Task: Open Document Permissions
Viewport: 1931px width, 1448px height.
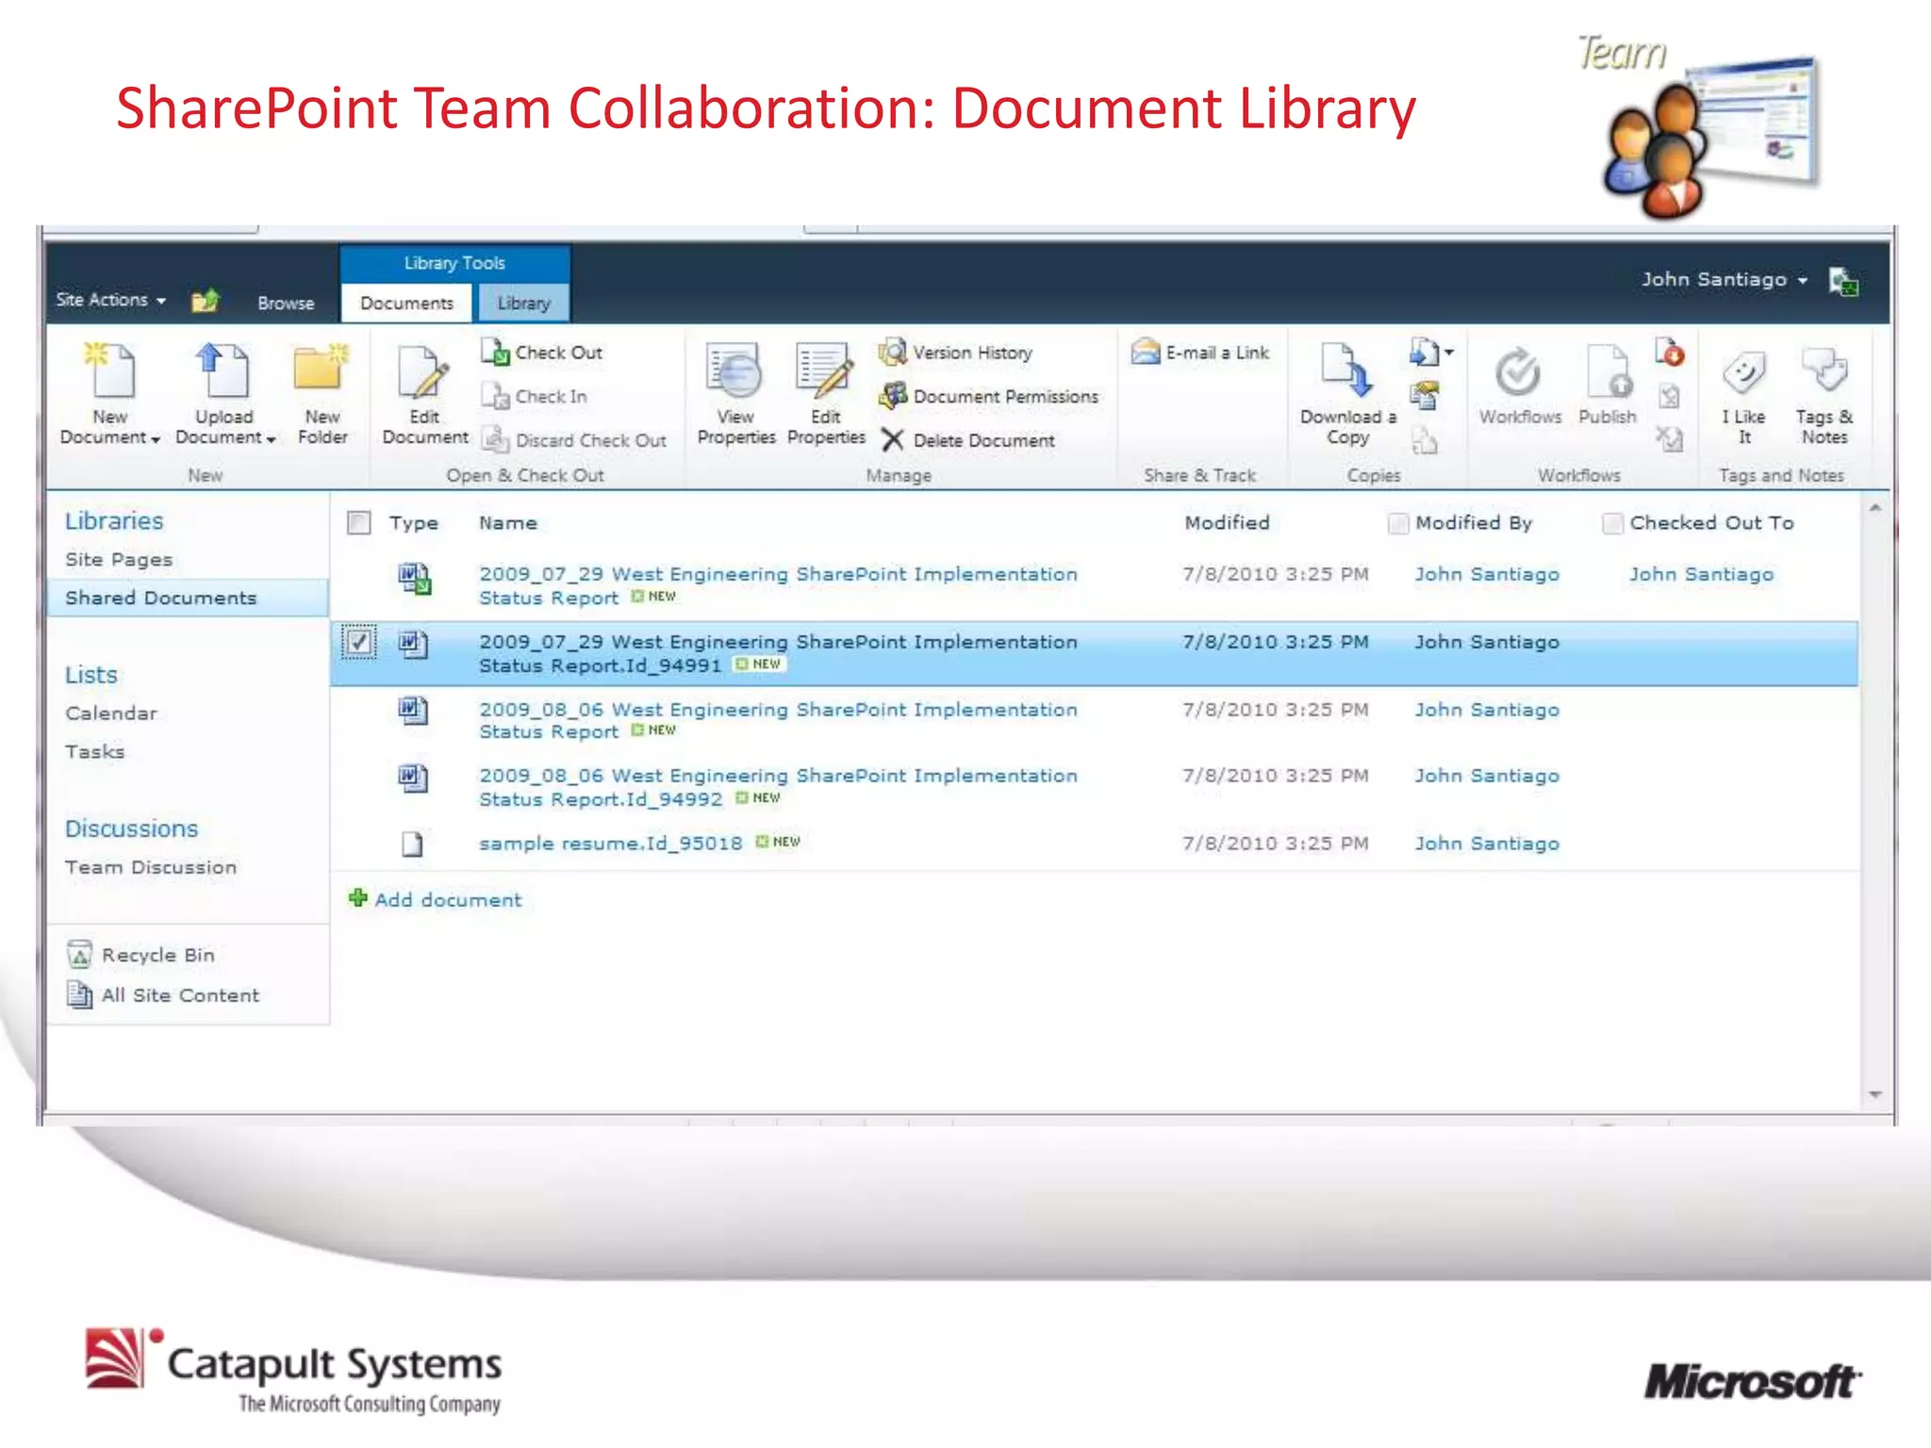Action: [x=989, y=397]
